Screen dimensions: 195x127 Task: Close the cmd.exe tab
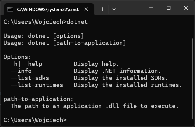click(86, 9)
